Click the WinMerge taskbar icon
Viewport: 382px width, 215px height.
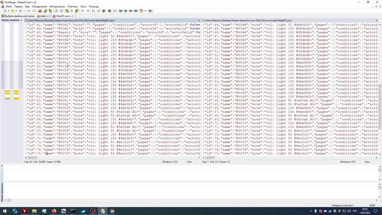point(103,211)
